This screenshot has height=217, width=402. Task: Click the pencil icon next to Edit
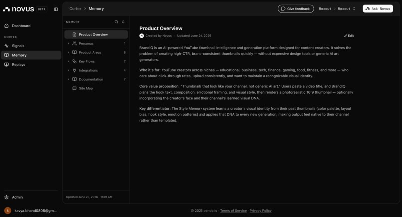345,36
